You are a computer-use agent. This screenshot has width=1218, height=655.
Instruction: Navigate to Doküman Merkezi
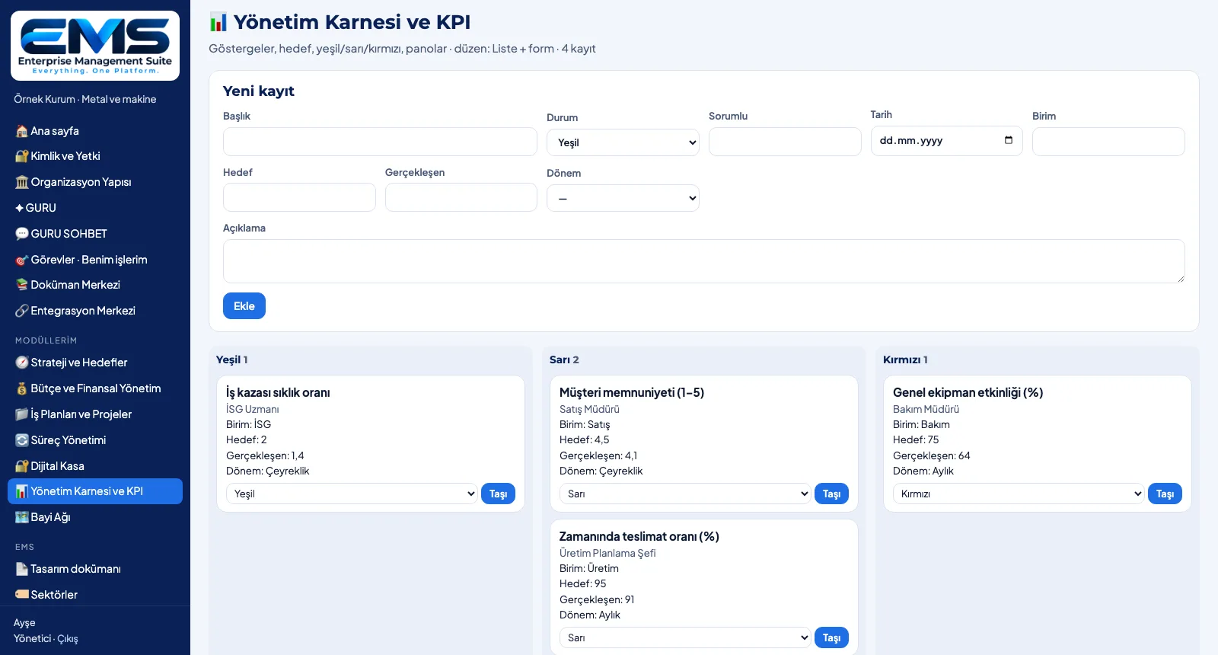tap(95, 285)
